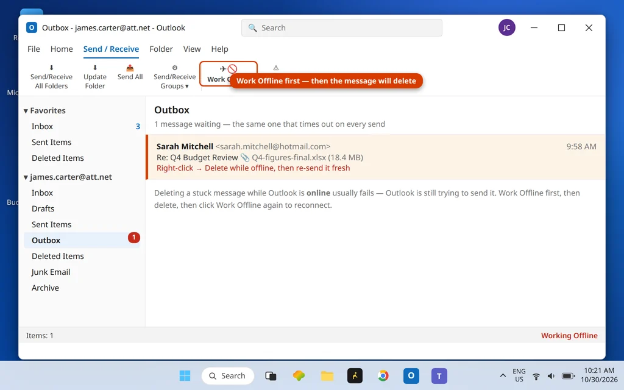Open Deleted Items under james.carter@att.net

(82, 257)
